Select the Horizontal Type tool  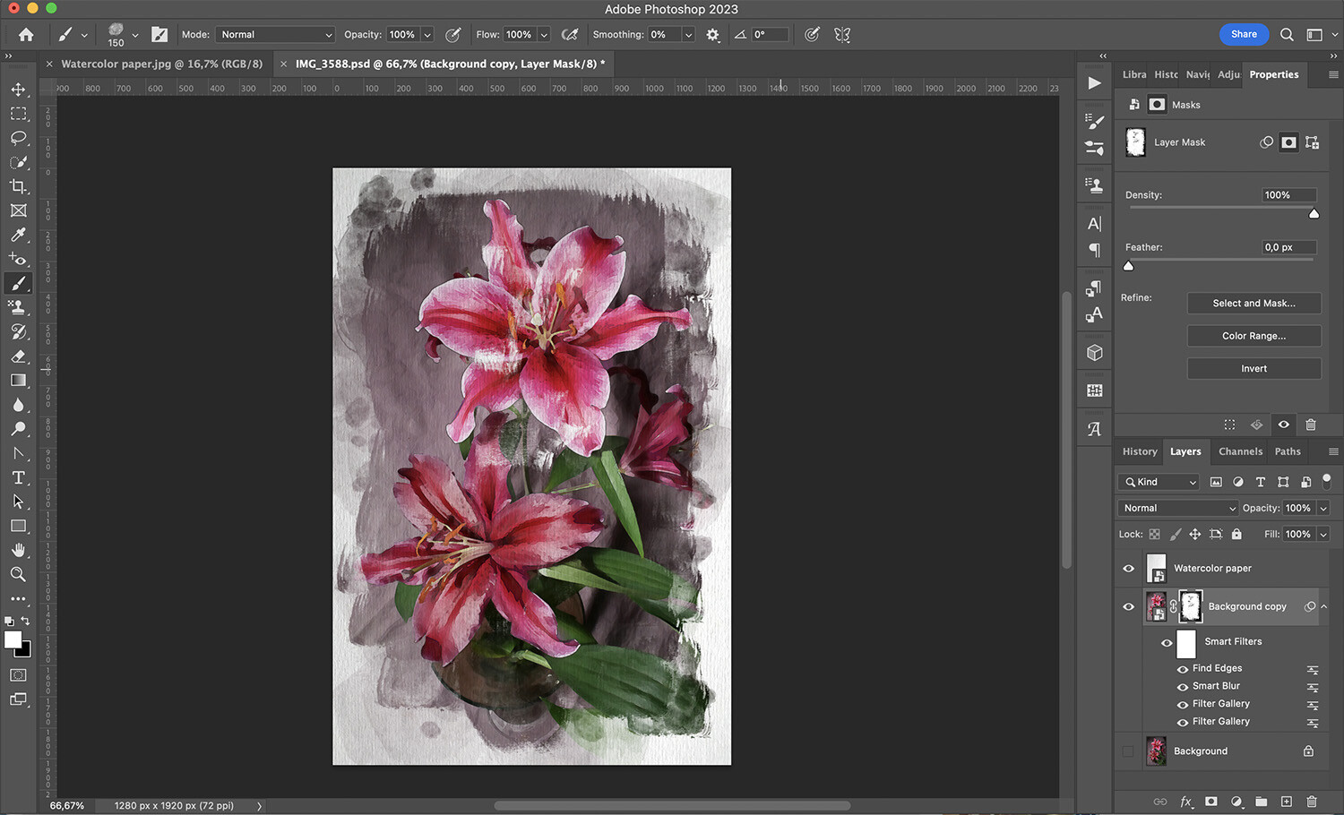tap(18, 477)
